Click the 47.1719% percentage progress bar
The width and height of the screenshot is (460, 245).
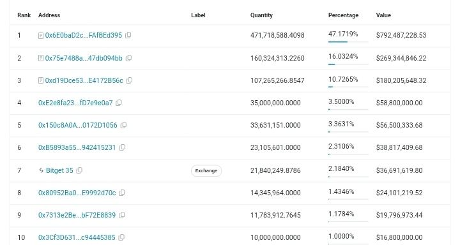(348, 42)
